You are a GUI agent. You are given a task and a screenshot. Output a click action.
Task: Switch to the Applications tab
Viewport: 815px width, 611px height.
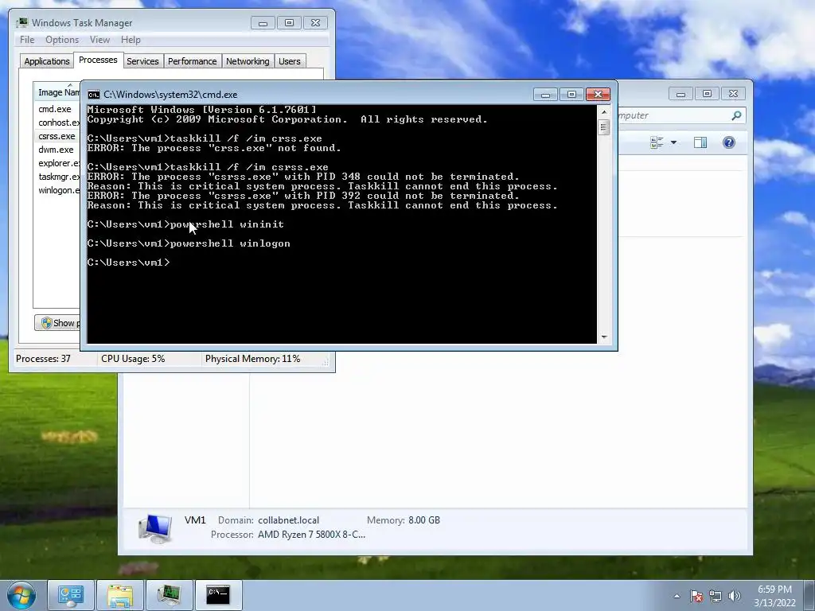tap(47, 61)
